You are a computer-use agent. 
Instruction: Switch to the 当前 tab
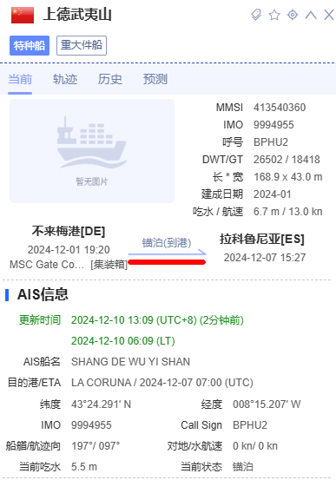coord(20,80)
